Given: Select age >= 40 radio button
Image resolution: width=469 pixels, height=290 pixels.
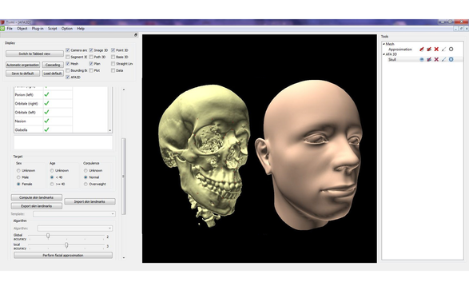Looking at the screenshot, I should (52, 185).
